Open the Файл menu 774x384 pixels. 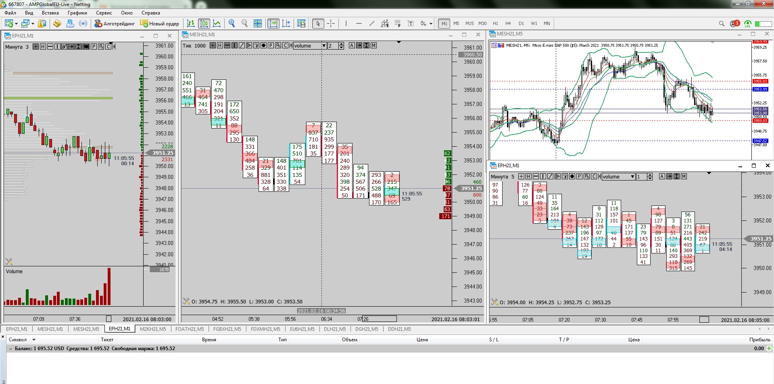10,13
